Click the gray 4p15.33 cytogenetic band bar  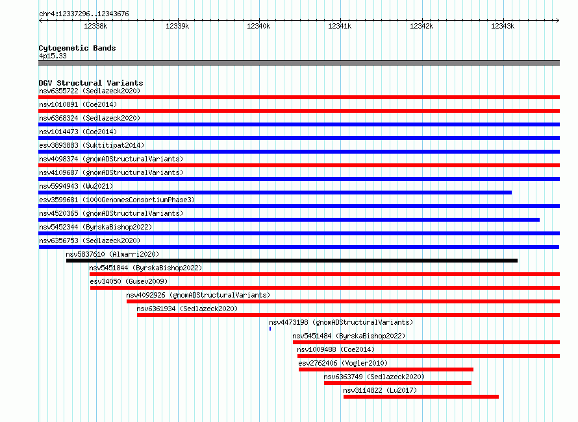coord(299,63)
